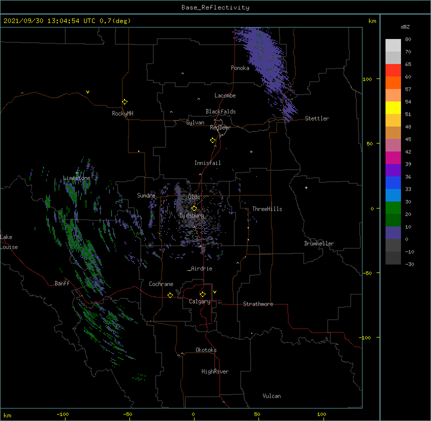This screenshot has width=431, height=421.
Task: Click the Lake Louise label at the left edge
Action: (9, 242)
